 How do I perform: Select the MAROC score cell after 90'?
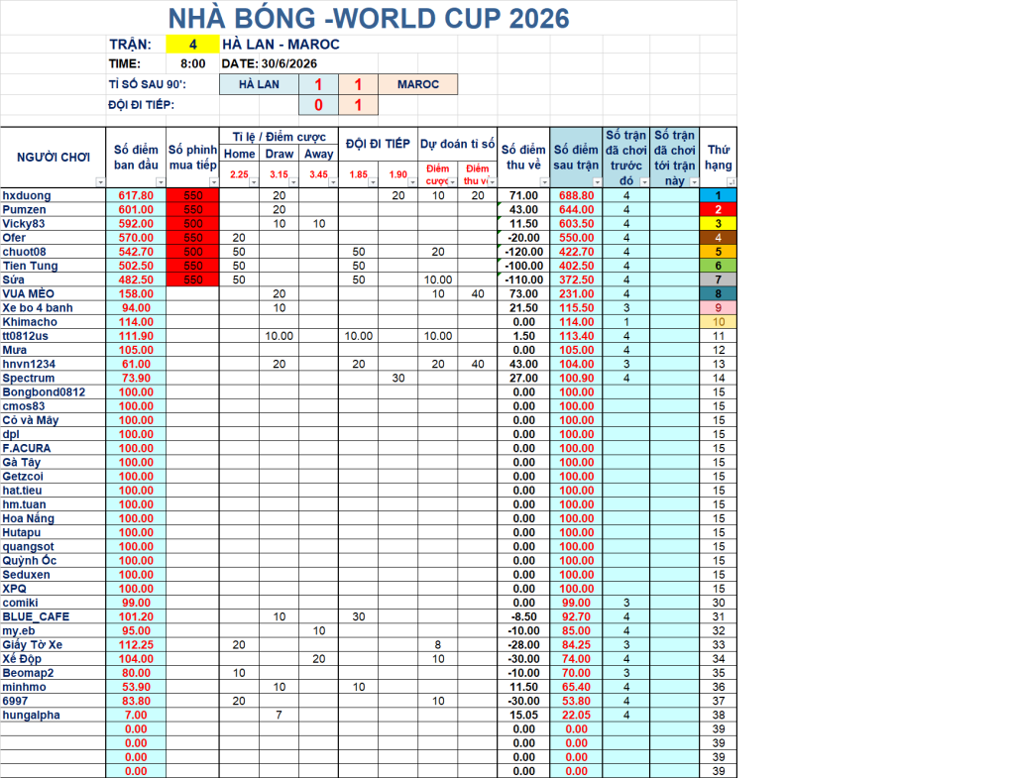(x=358, y=84)
